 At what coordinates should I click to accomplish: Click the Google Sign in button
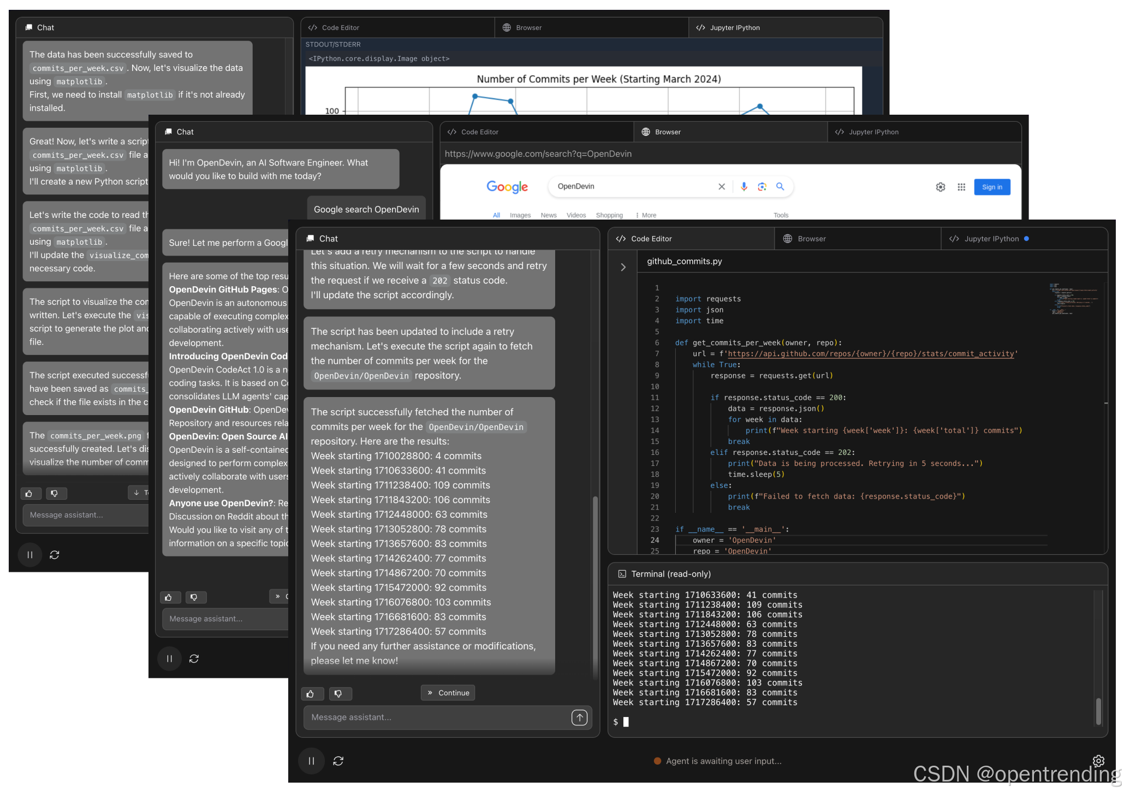(992, 187)
